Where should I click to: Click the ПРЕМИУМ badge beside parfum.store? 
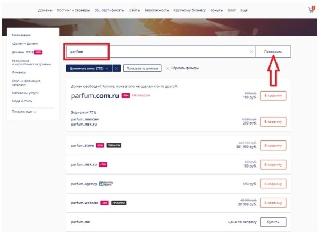[114, 145]
